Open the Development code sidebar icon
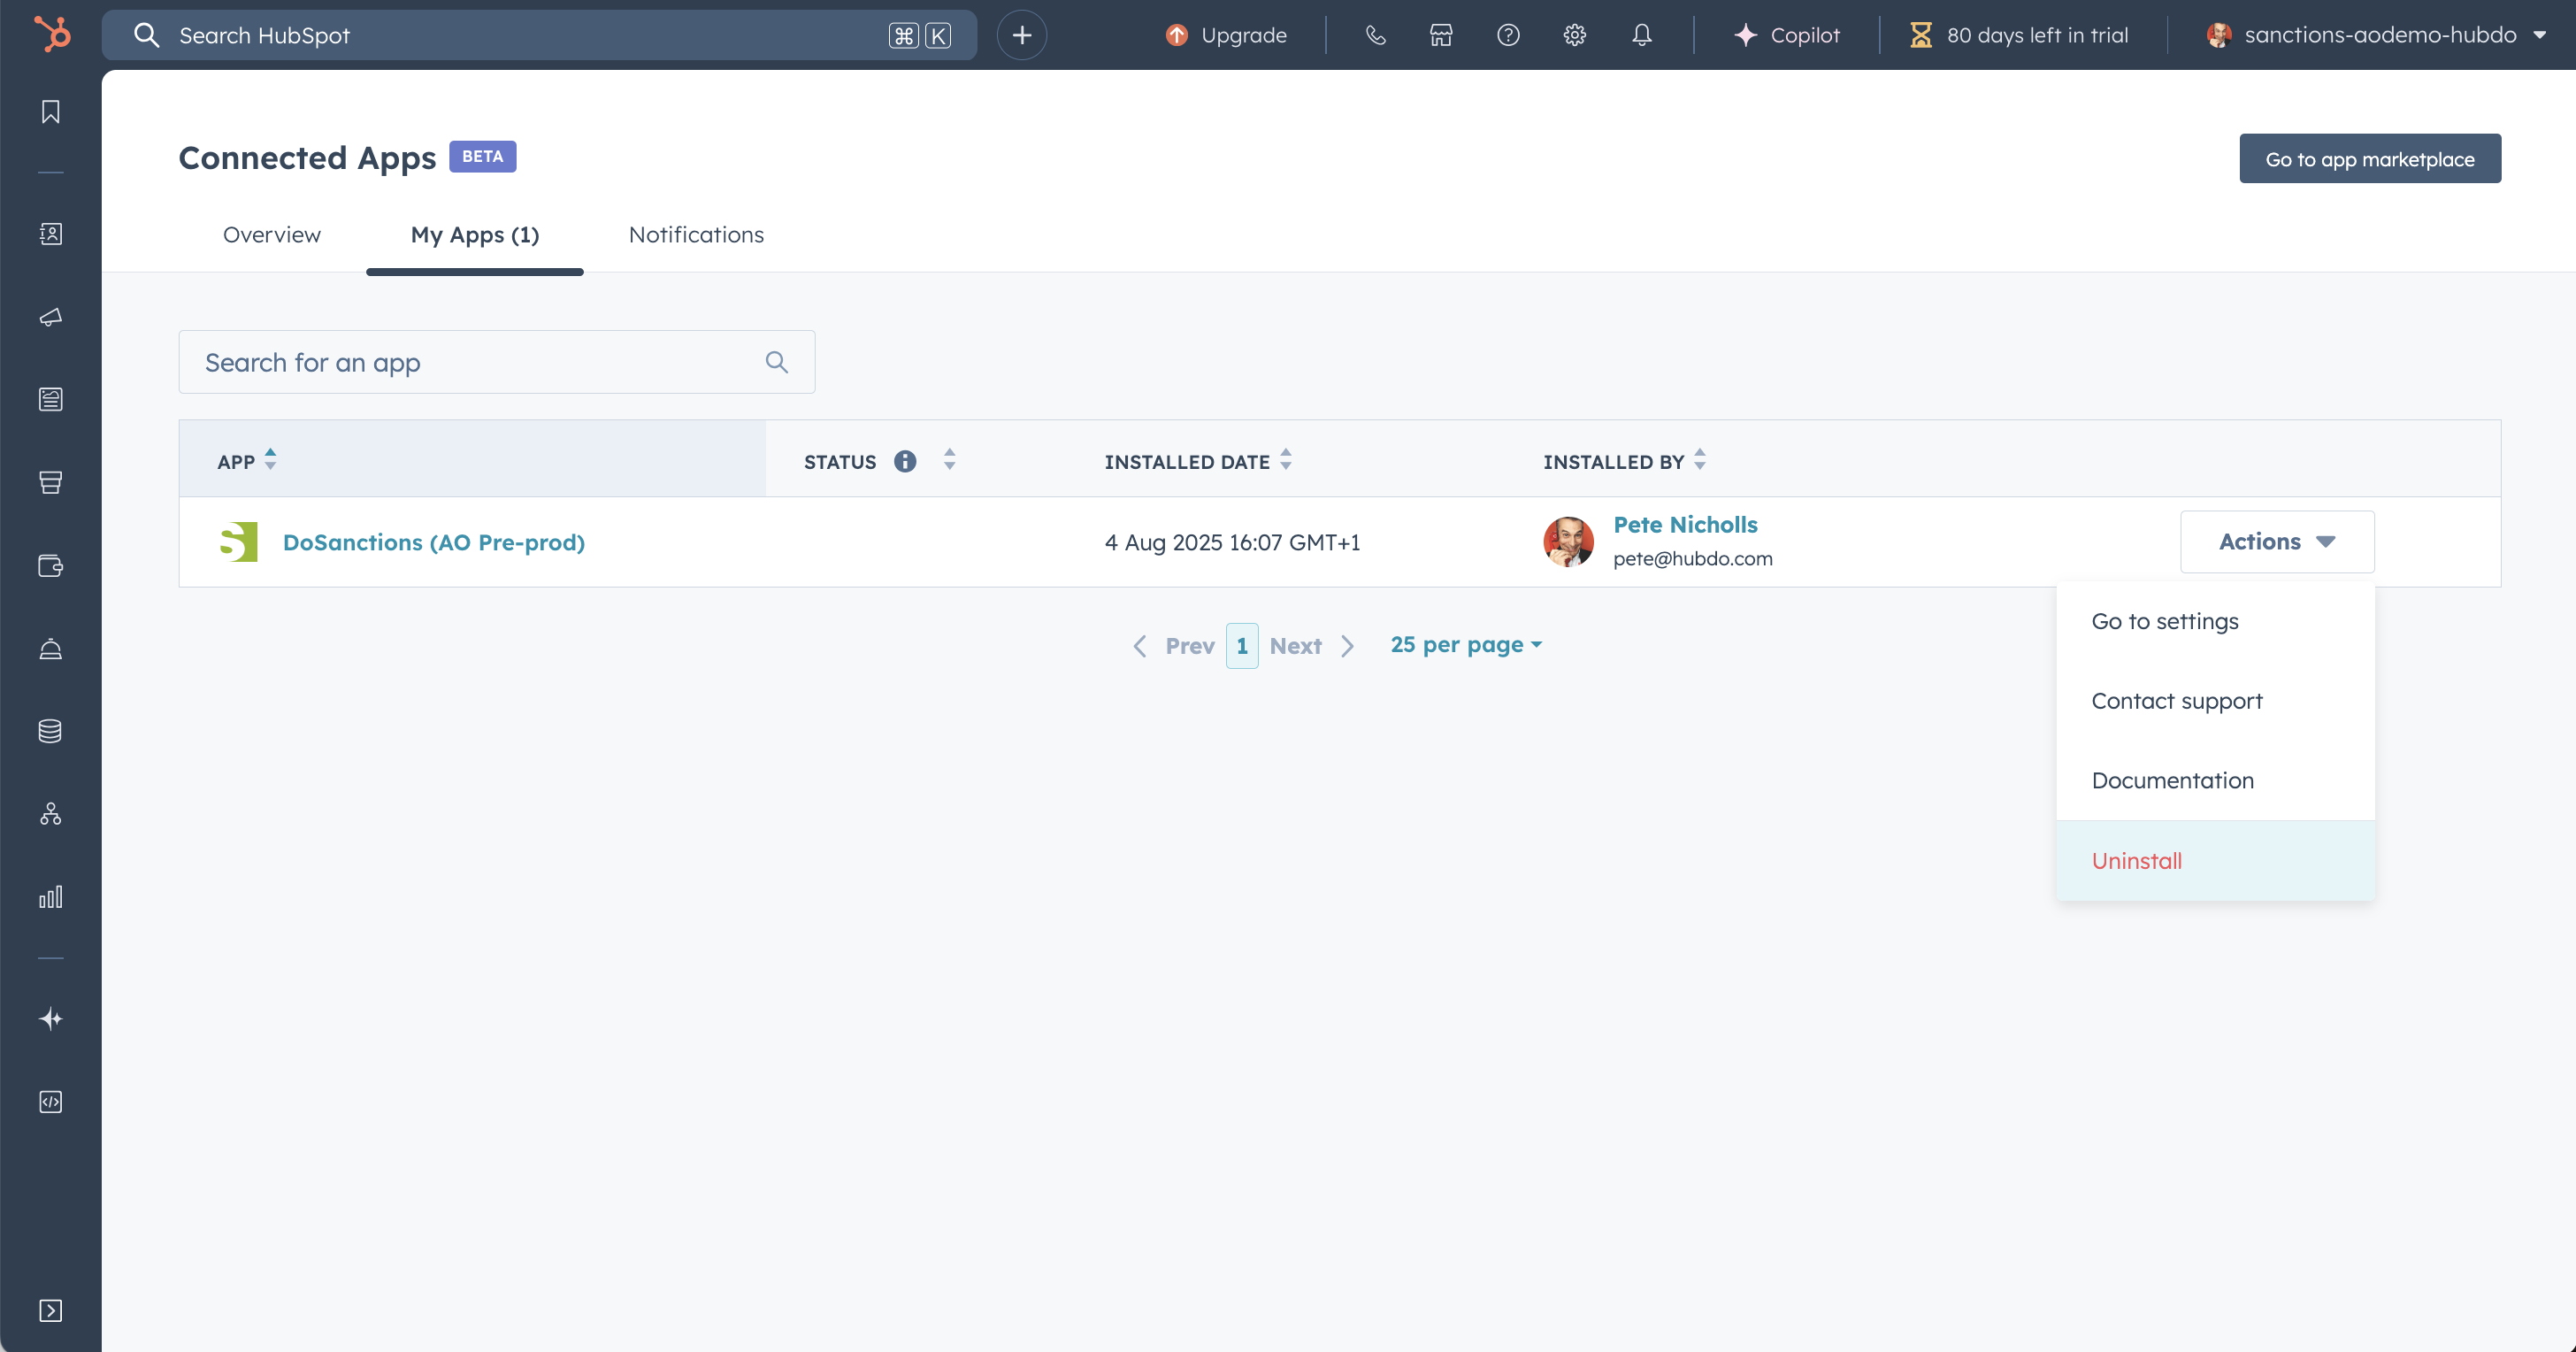The width and height of the screenshot is (2576, 1352). pyautogui.click(x=51, y=1102)
